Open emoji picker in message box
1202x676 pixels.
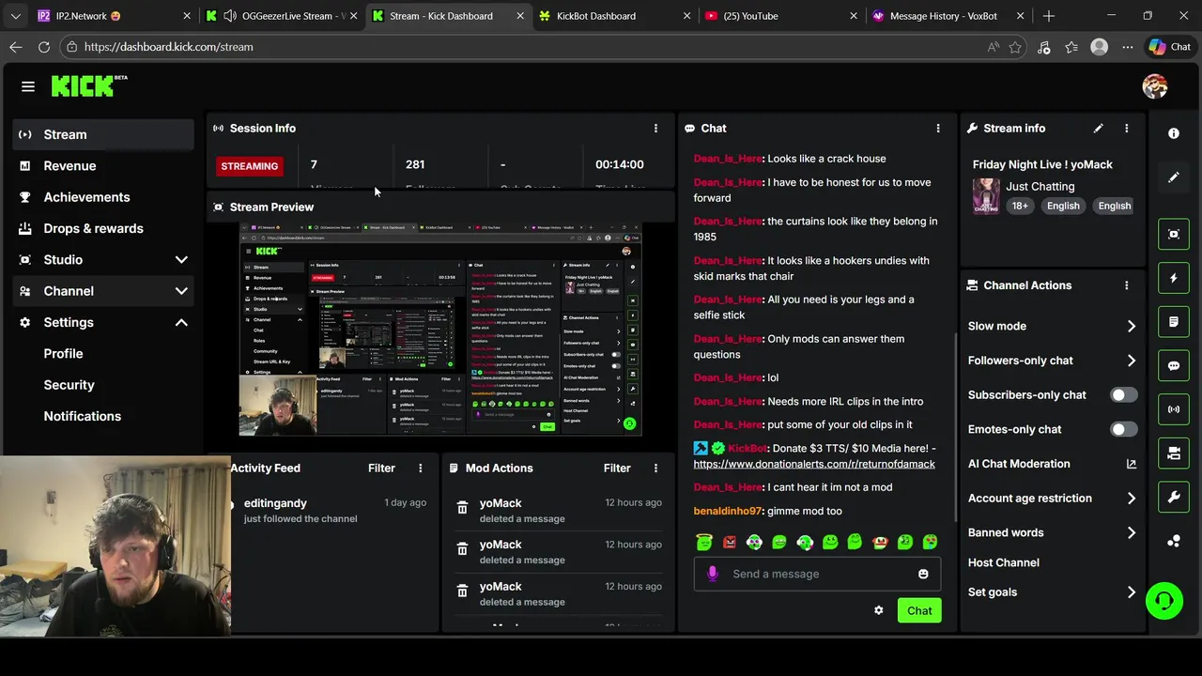(923, 574)
